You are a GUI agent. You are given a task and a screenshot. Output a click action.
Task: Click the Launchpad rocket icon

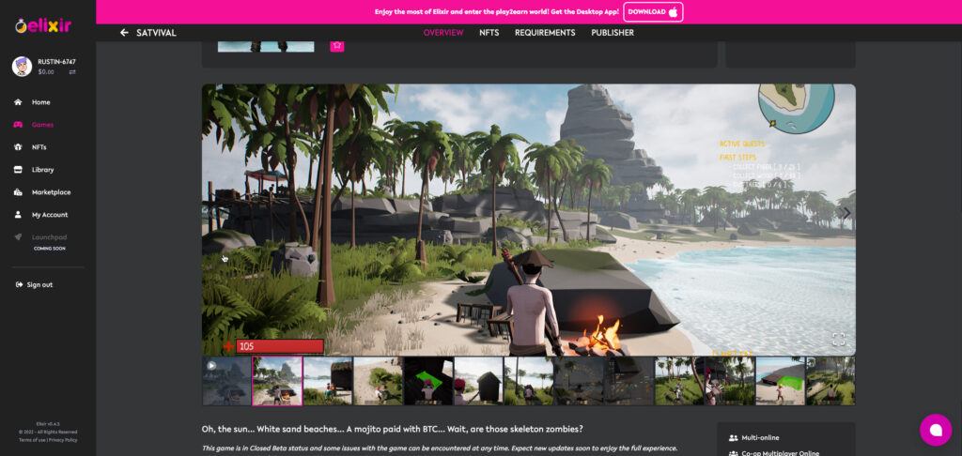pos(18,237)
